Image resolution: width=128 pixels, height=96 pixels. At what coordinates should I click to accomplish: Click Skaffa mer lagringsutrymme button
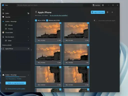pos(16,83)
